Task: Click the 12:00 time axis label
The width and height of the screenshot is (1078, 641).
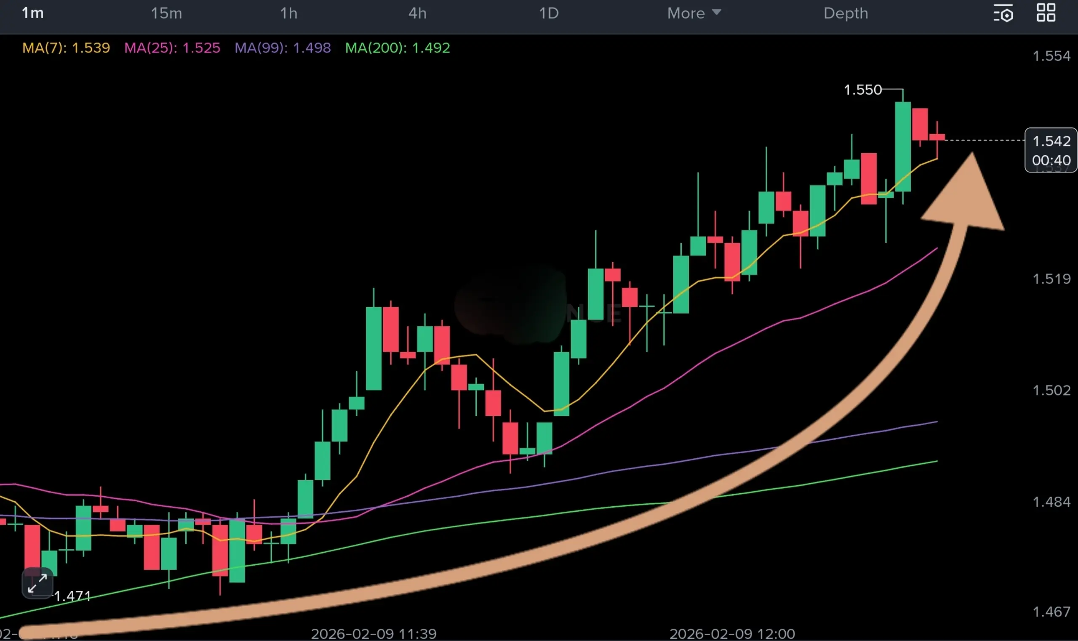Action: click(732, 634)
